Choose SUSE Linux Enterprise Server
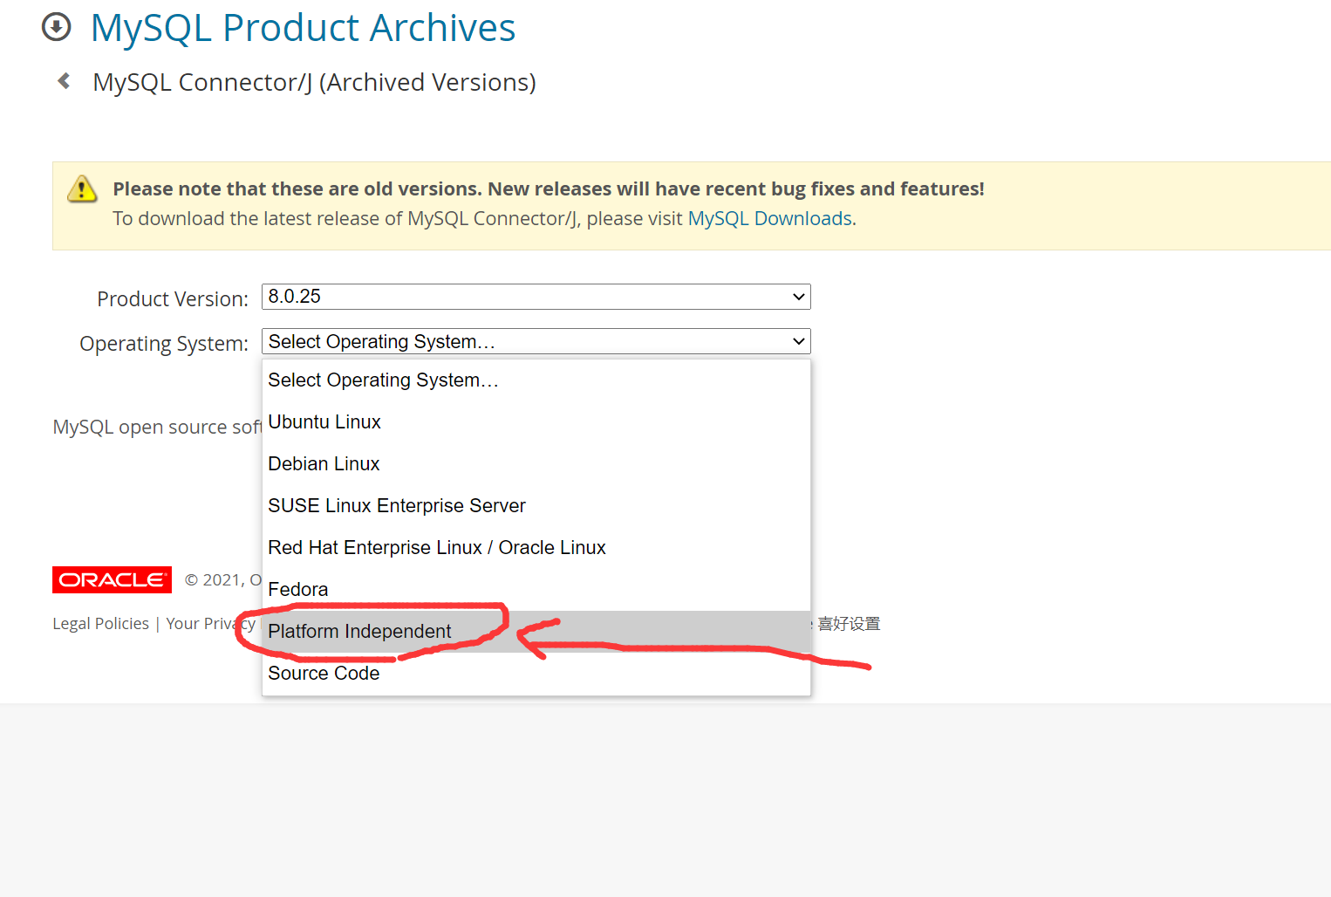 click(397, 506)
